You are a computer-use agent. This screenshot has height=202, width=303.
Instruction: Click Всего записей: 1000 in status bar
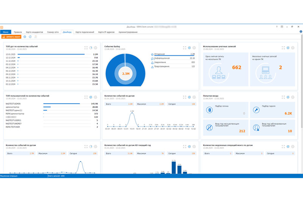[x=56, y=176]
